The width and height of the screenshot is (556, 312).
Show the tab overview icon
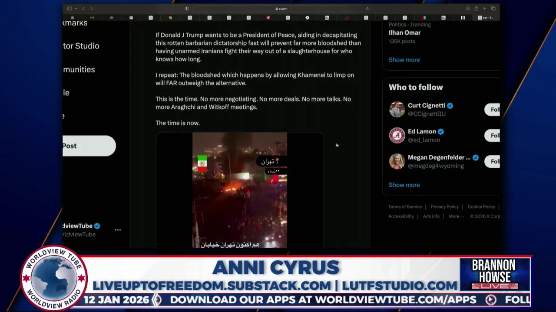click(x=493, y=9)
